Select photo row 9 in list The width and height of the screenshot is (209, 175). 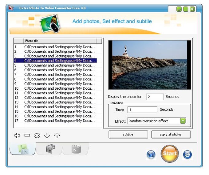pyautogui.click(x=55, y=84)
